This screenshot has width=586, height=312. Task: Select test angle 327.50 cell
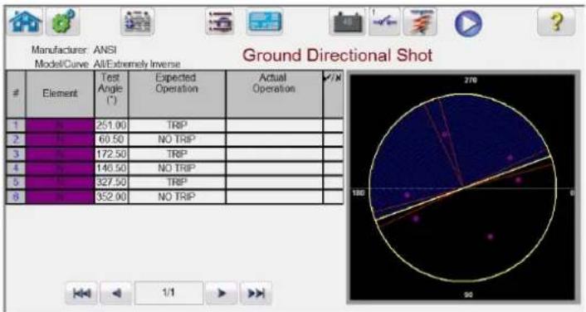(111, 183)
